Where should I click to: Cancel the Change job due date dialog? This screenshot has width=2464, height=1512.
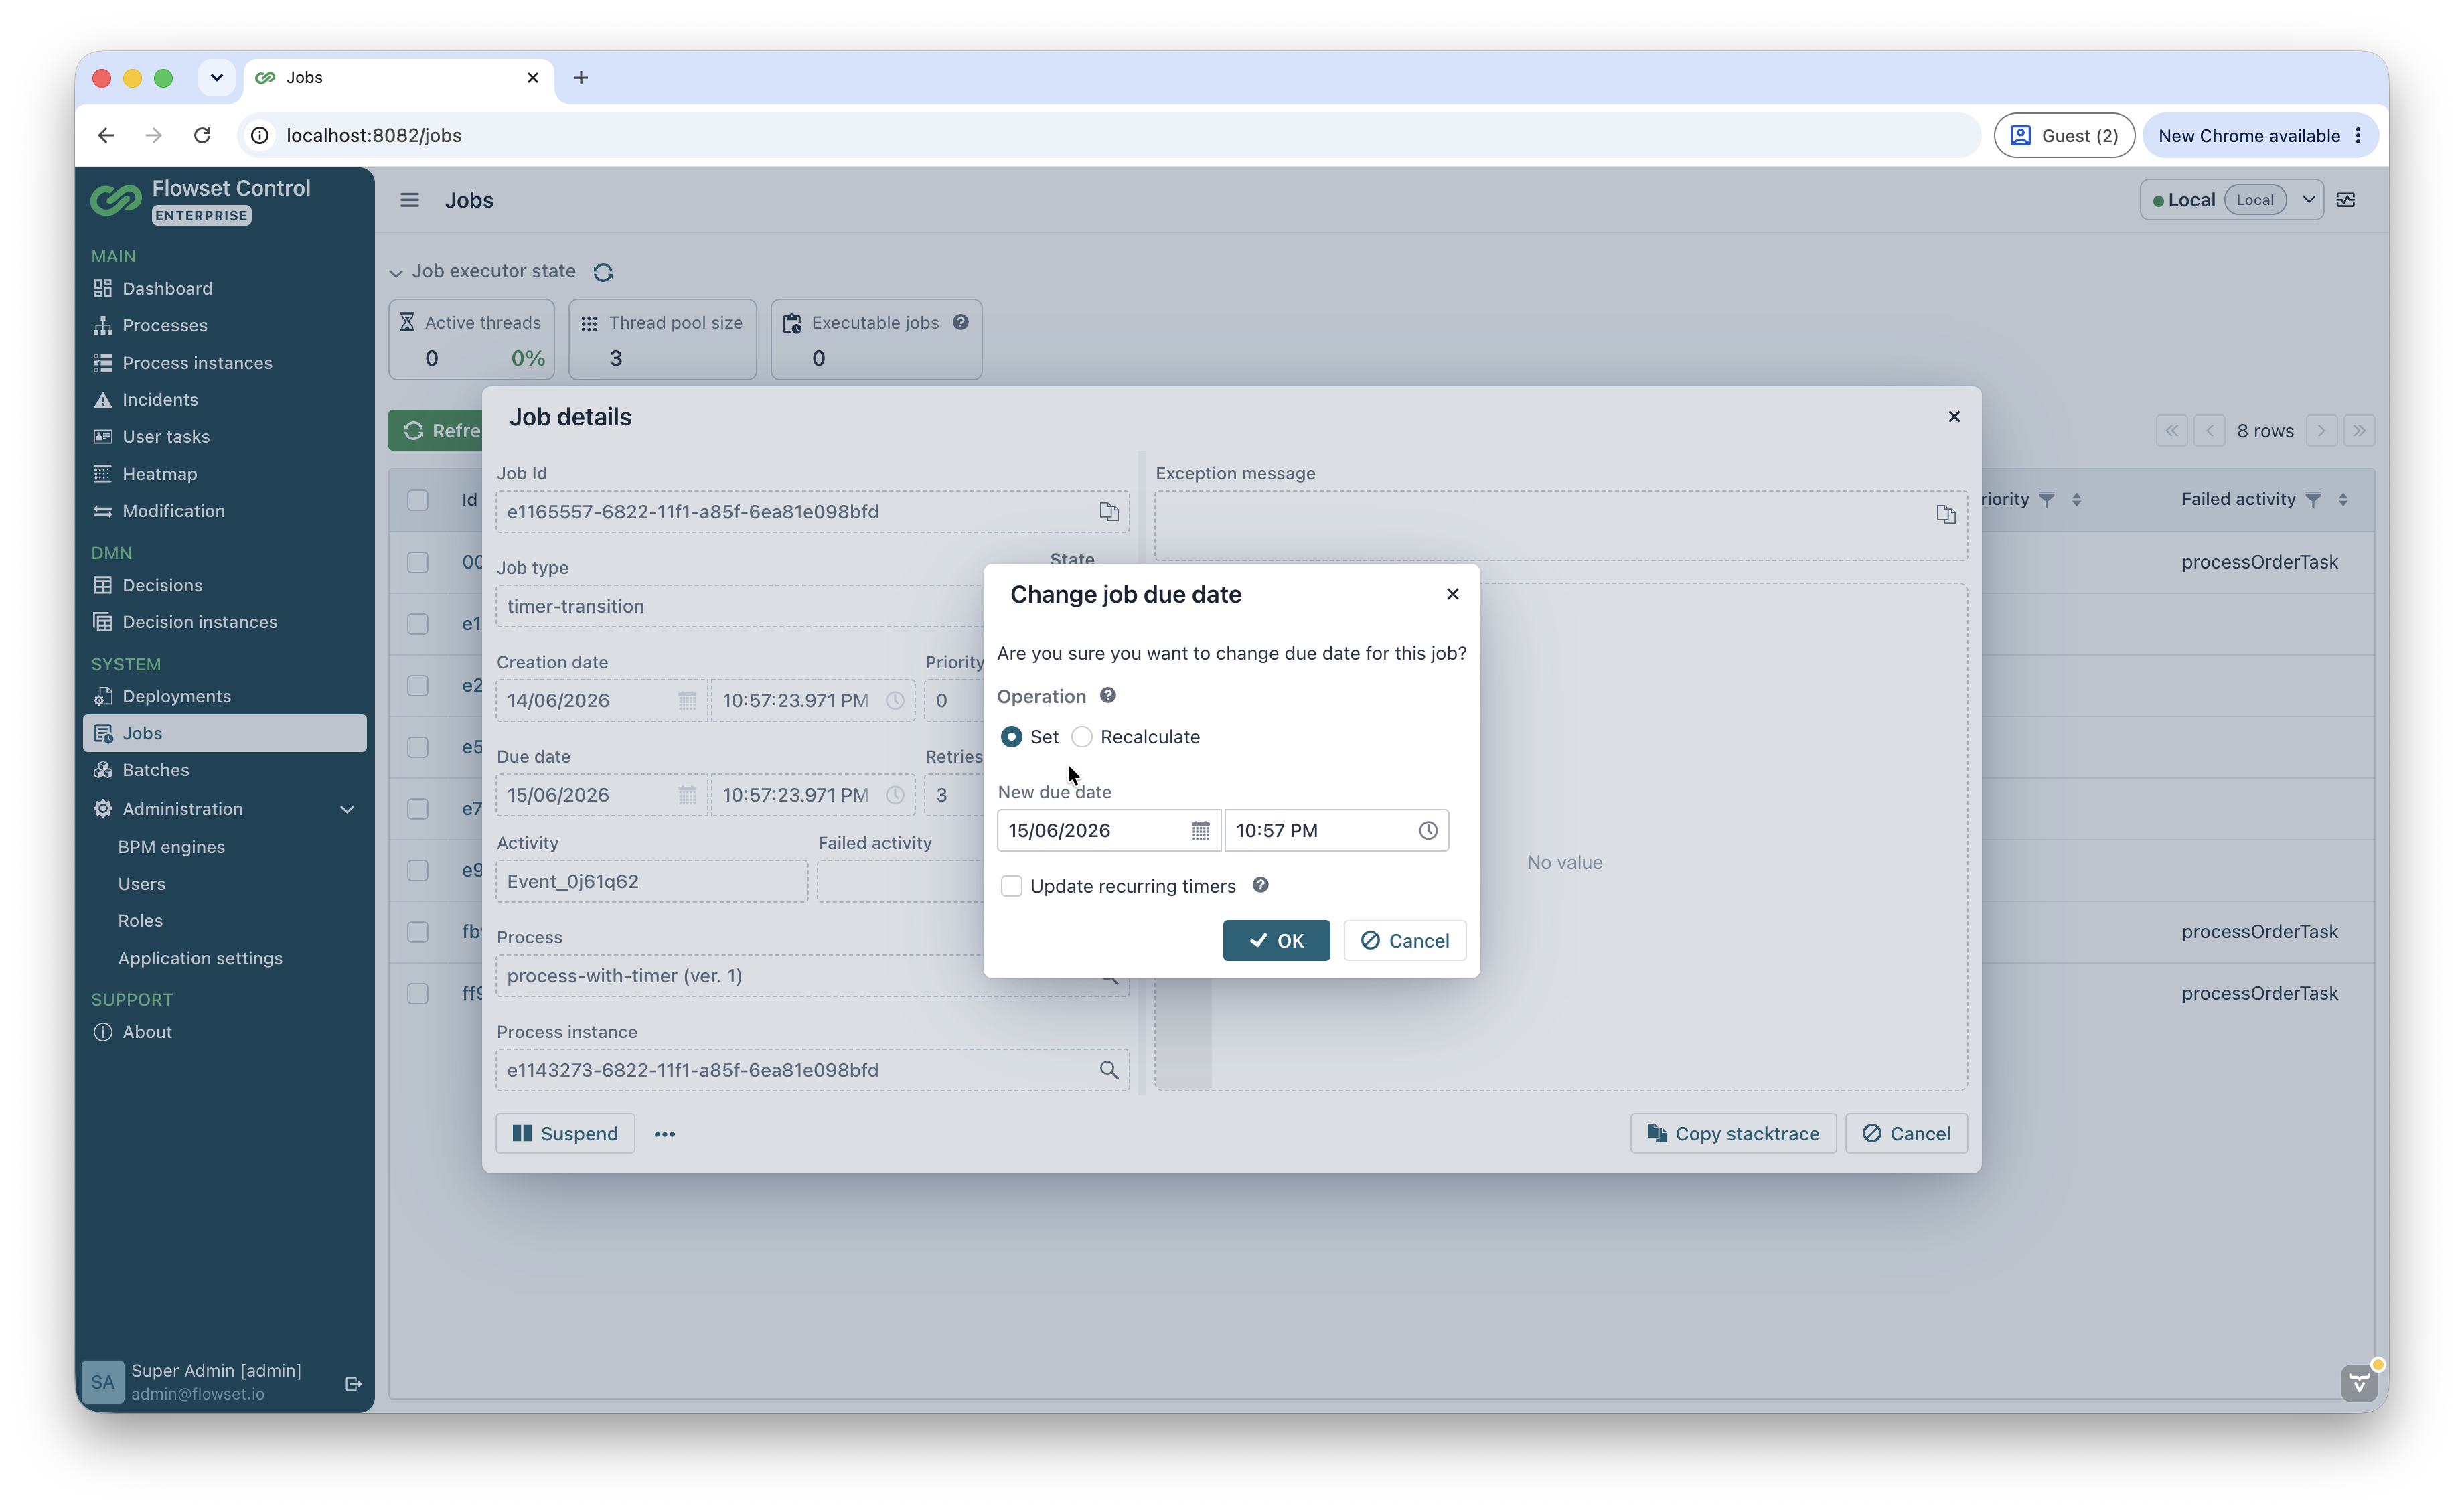1404,940
